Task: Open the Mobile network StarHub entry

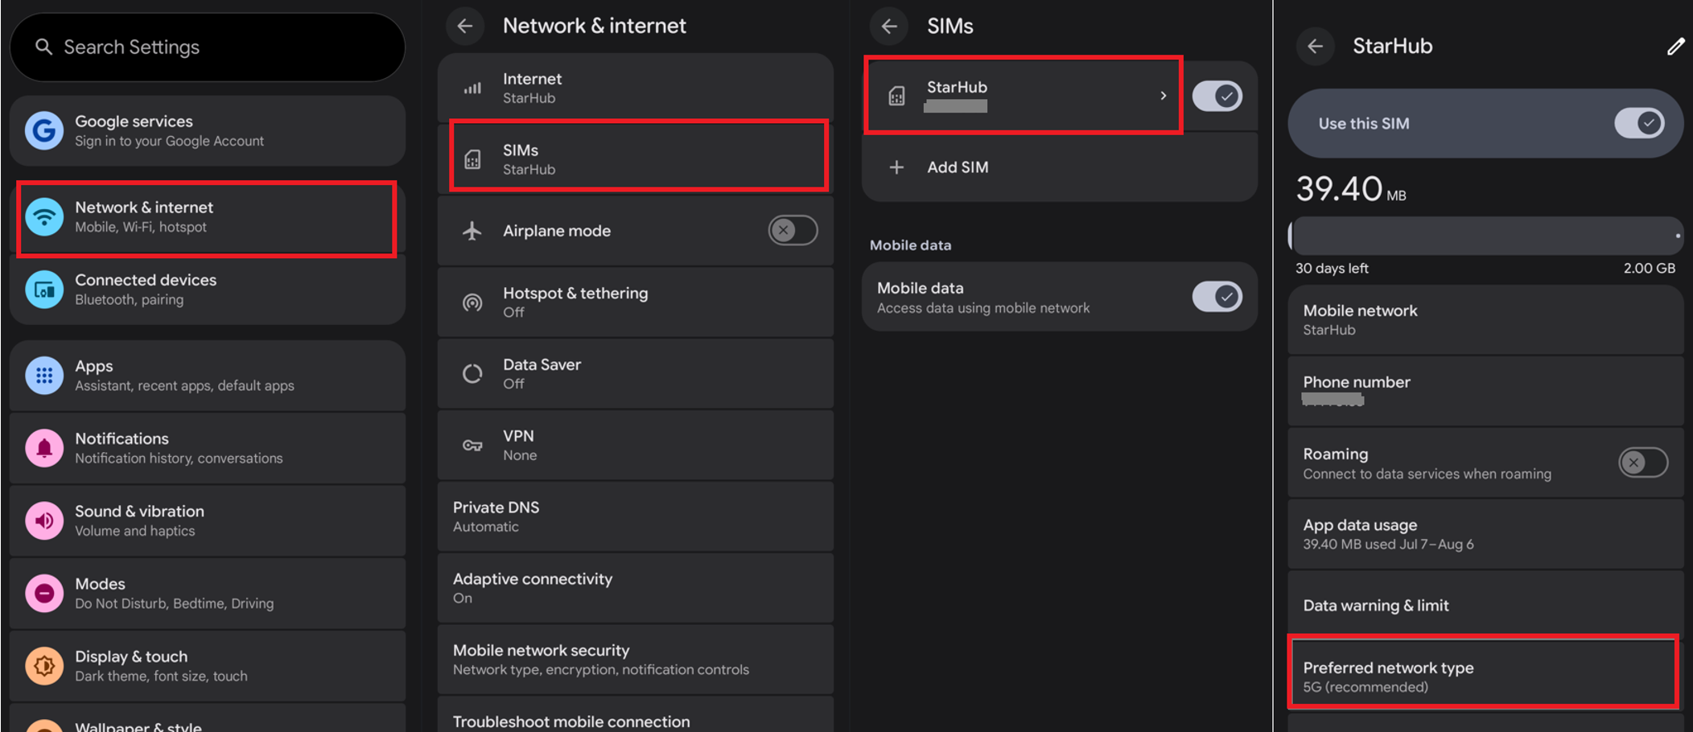Action: click(x=1485, y=319)
